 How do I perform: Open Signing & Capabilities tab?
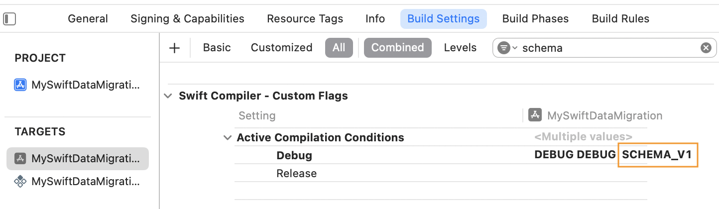187,19
